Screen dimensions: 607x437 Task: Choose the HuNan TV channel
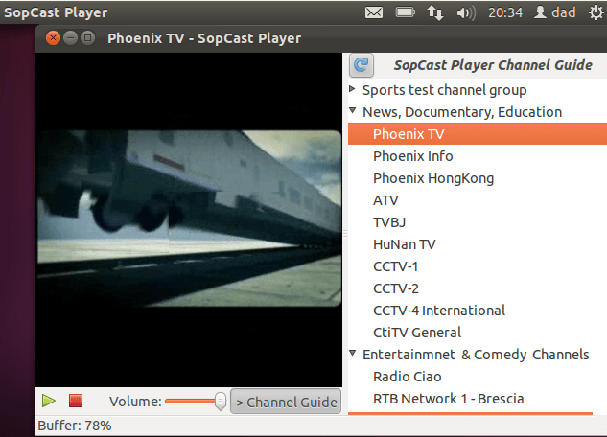coord(404,244)
